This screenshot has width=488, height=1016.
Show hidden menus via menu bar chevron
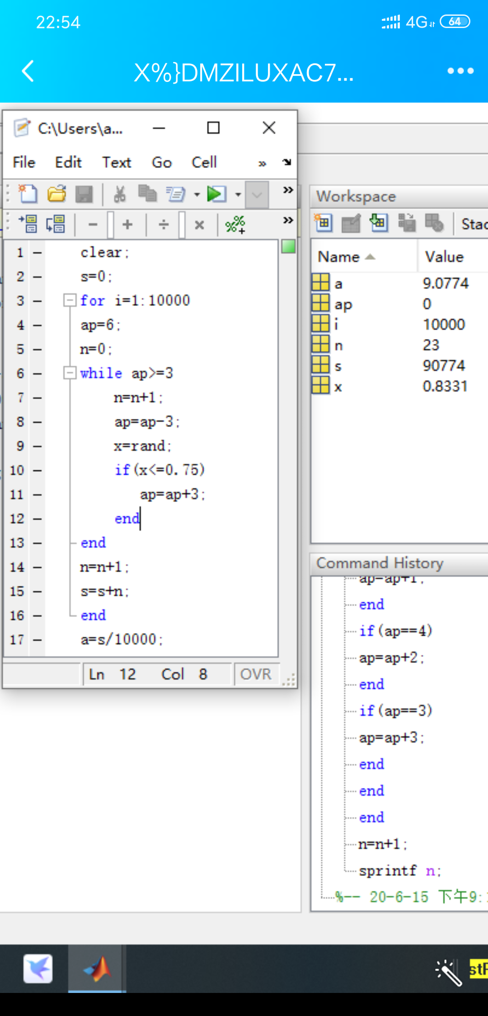point(262,163)
